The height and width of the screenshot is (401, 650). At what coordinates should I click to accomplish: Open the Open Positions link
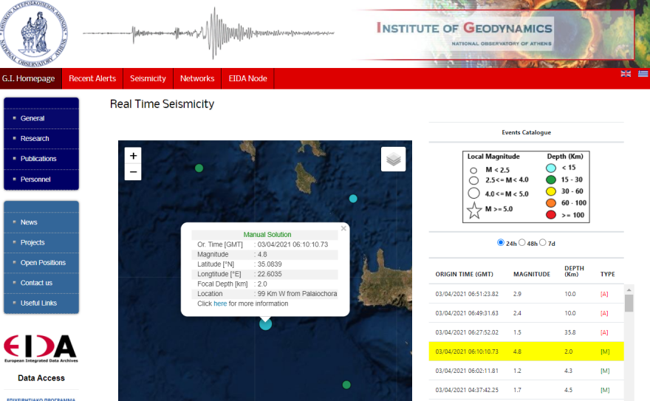(x=43, y=262)
